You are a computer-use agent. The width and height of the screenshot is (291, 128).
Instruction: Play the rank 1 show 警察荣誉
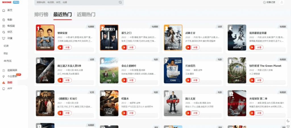coord(60,47)
